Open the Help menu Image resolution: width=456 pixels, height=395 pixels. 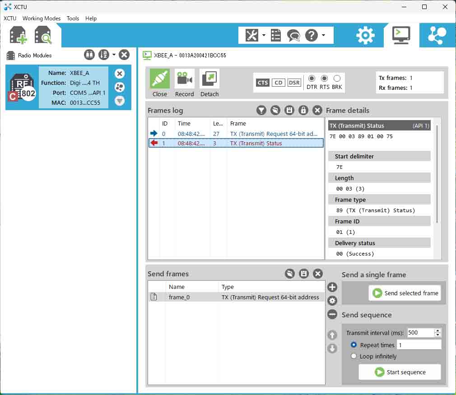(91, 19)
